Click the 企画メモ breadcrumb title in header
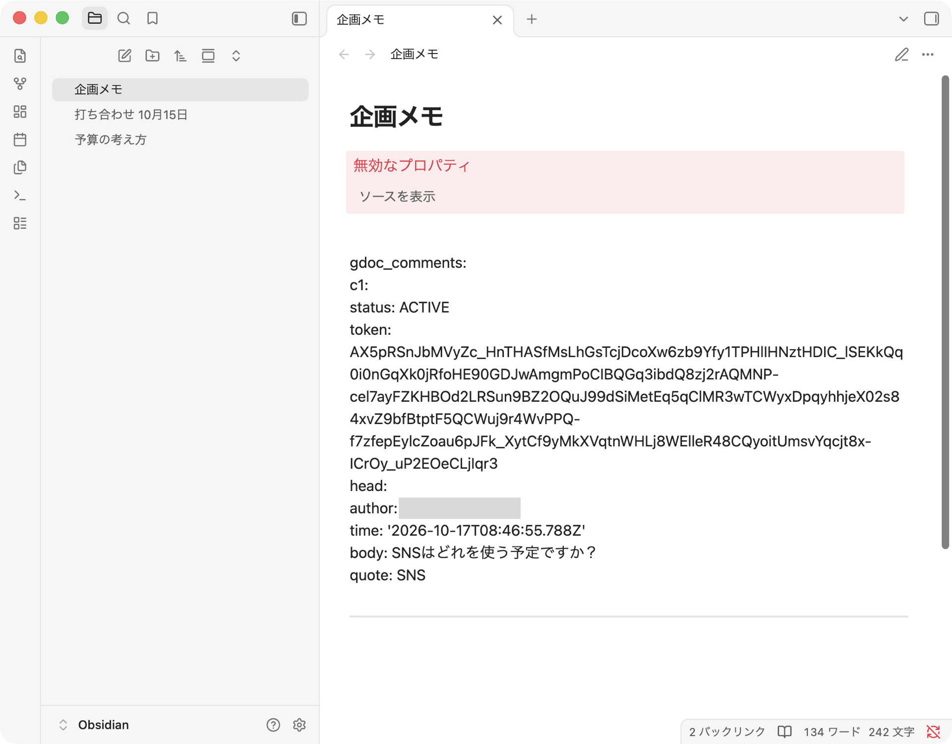 click(x=415, y=54)
